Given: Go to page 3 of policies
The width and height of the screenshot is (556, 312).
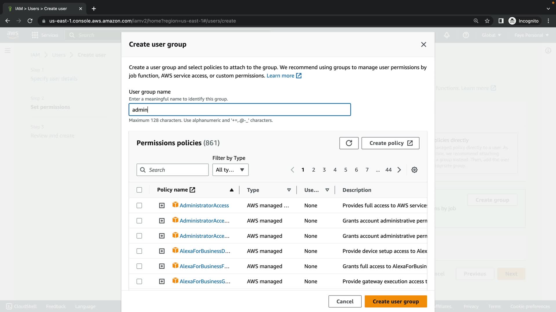Looking at the screenshot, I should click(324, 170).
